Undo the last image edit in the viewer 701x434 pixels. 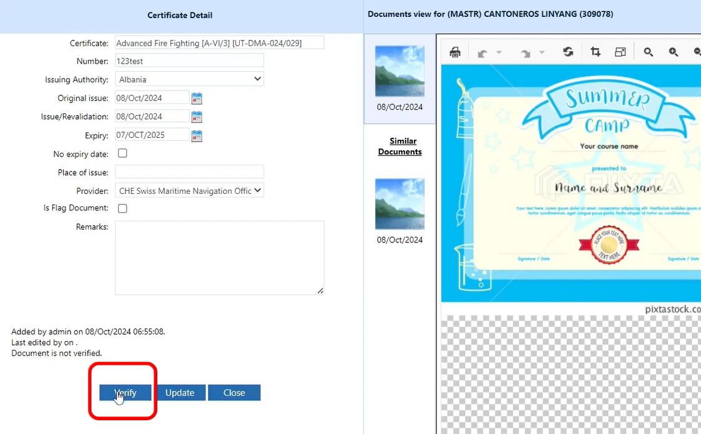click(482, 53)
